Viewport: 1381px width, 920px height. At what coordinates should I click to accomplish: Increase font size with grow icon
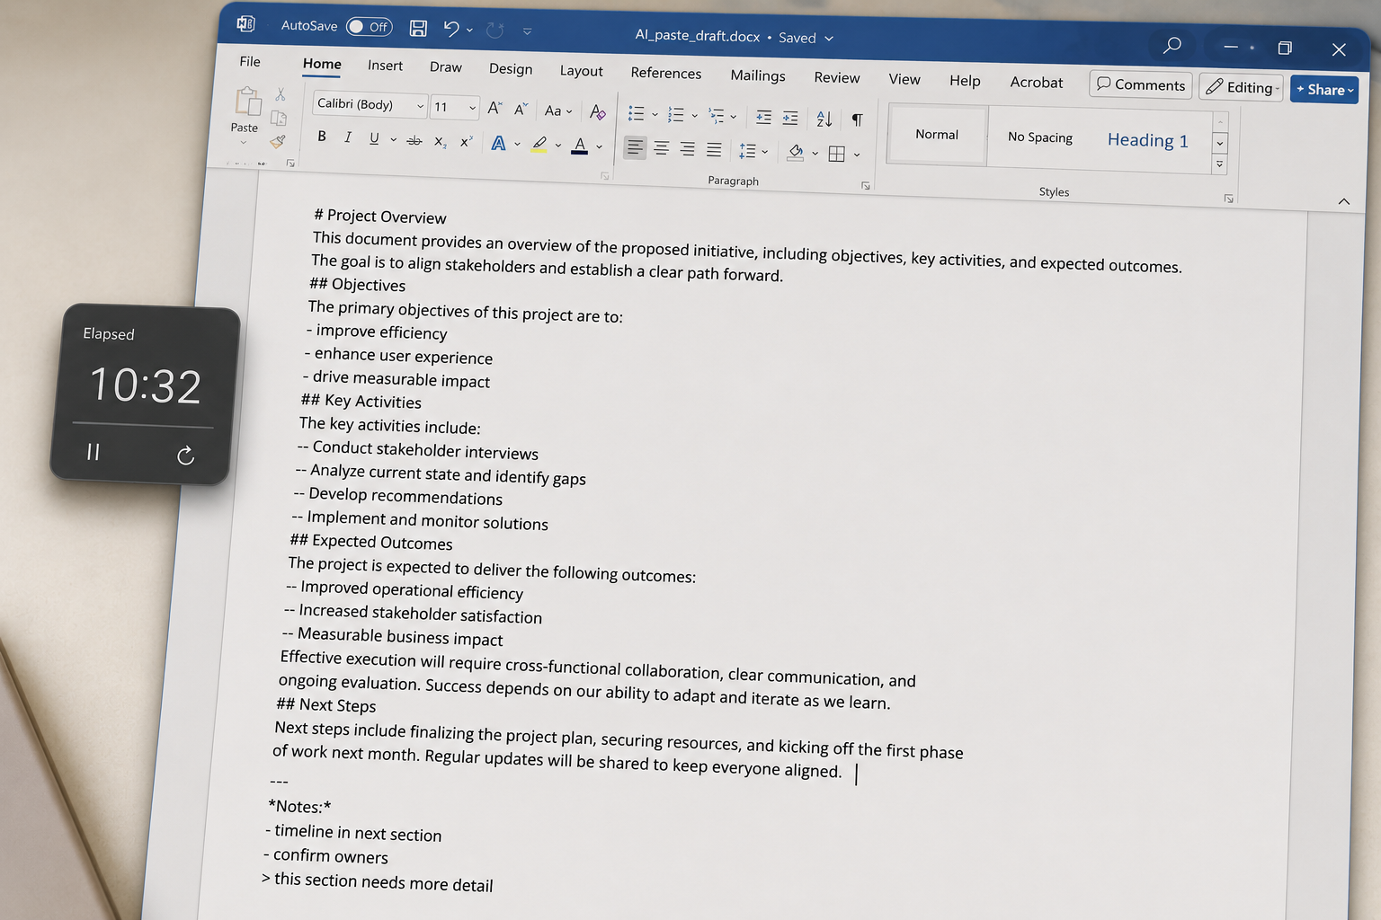point(494,109)
